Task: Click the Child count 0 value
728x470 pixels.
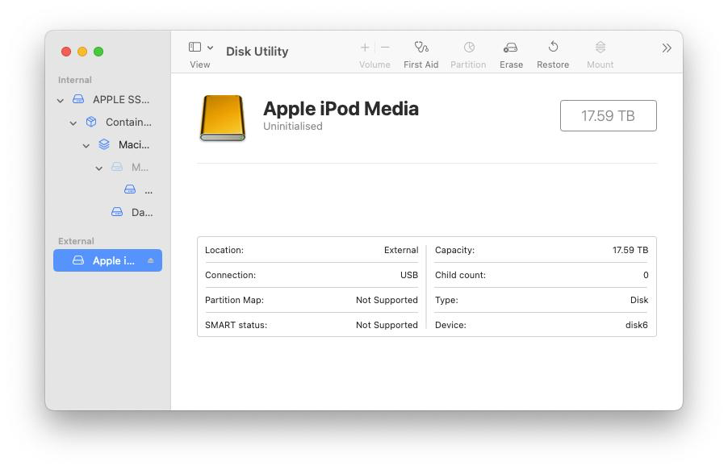Action: pos(646,275)
